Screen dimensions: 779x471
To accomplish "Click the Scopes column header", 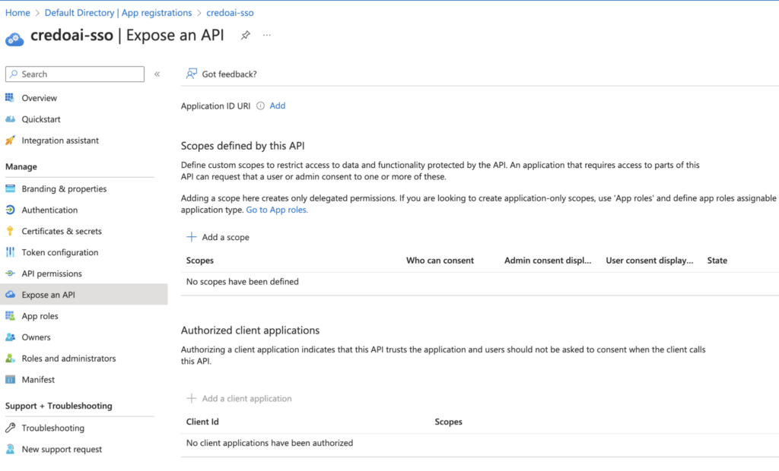I will tap(200, 260).
